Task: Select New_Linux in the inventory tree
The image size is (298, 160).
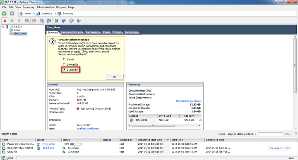Action: click(x=20, y=33)
